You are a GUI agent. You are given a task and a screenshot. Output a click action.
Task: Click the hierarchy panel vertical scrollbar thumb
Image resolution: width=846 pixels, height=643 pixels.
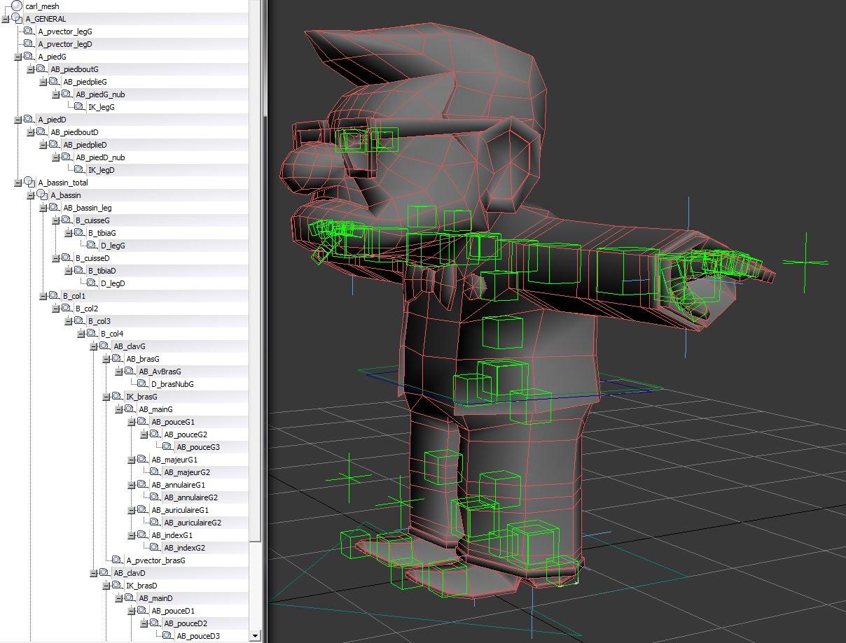click(255, 269)
